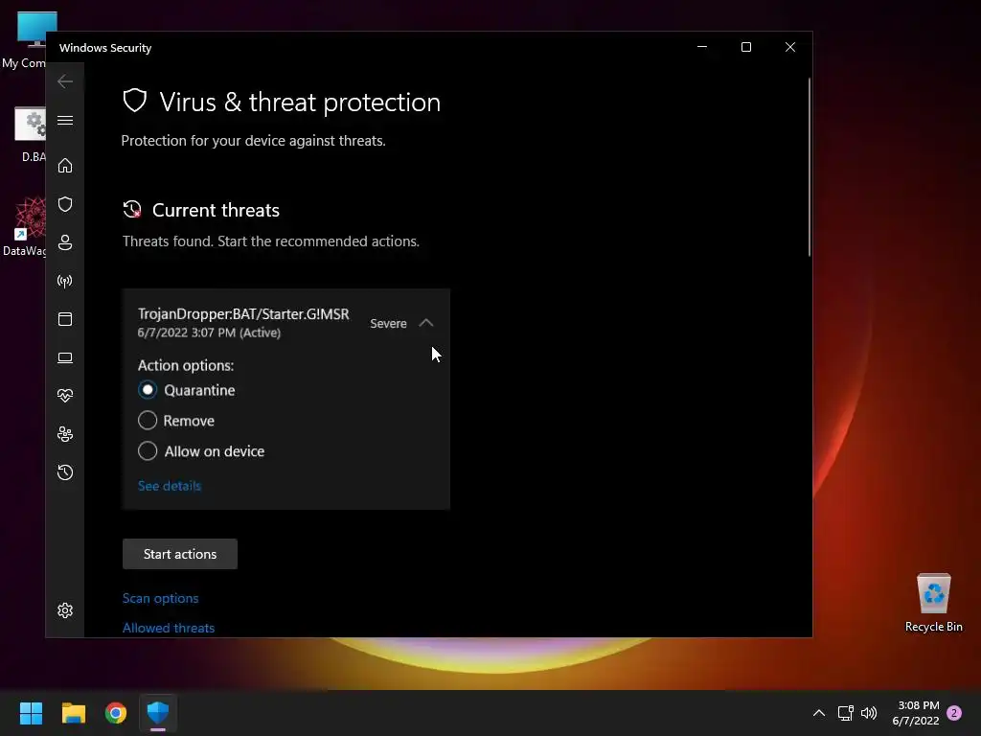The width and height of the screenshot is (981, 736).
Task: Open Settings gear in Windows Security
Action: click(65, 610)
